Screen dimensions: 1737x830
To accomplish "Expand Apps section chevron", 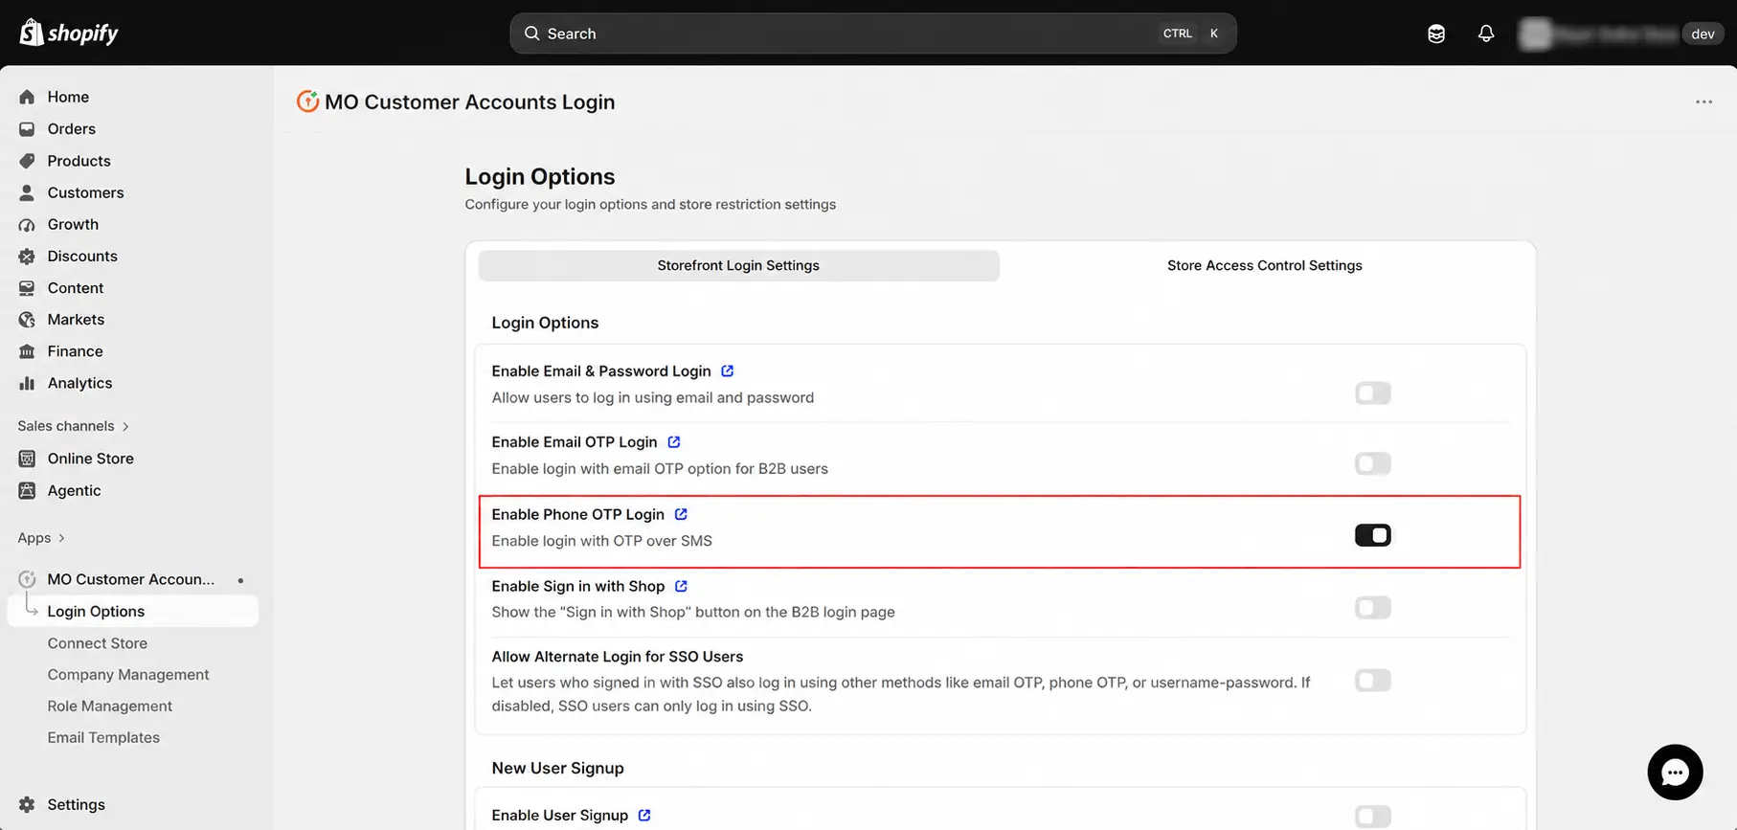I will click(61, 538).
